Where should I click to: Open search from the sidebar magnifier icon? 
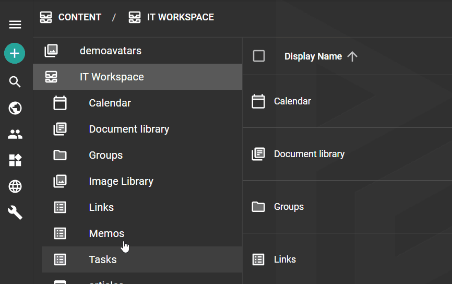(x=15, y=82)
